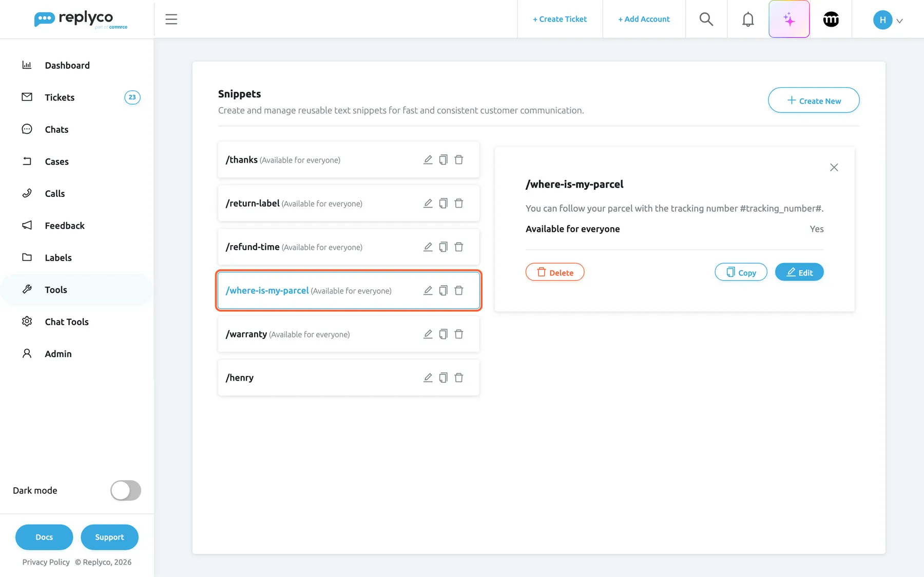
Task: Delete the /refund-time snippet icon
Action: point(459,247)
